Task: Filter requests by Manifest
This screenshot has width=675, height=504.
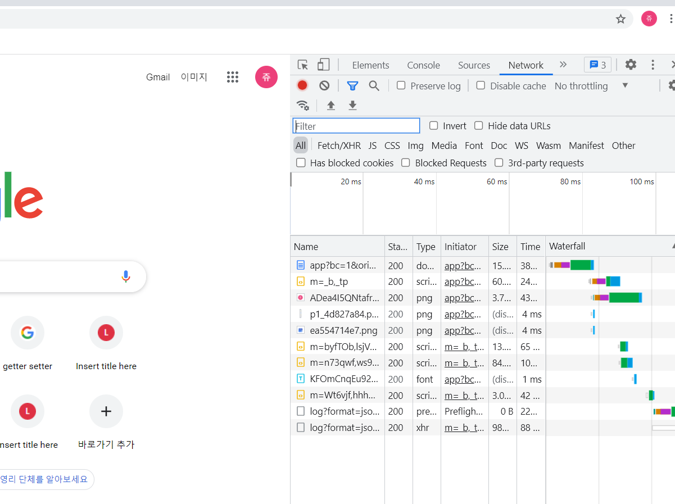Action: 586,146
